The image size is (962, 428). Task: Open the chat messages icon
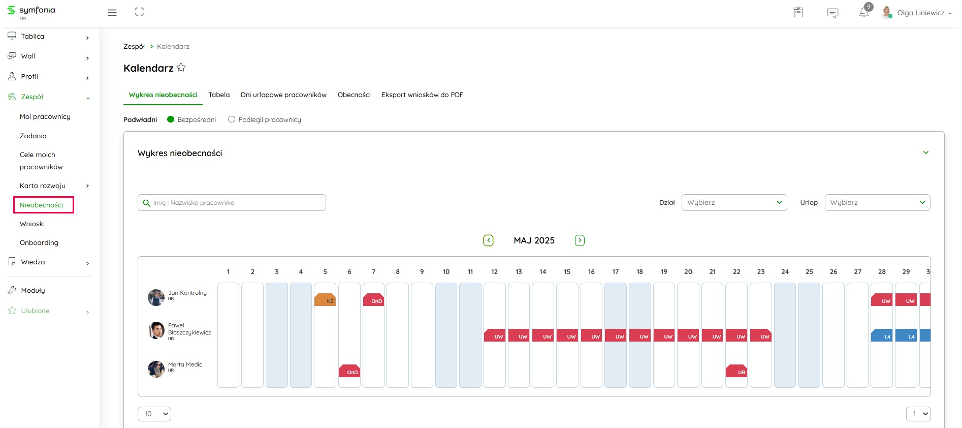(832, 13)
